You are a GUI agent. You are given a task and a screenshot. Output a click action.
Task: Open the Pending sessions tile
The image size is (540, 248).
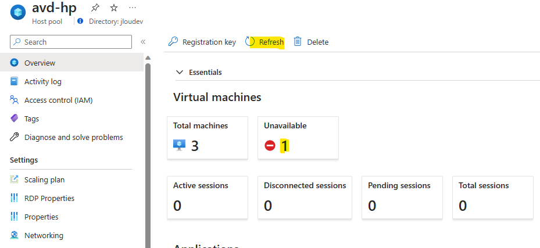point(402,197)
